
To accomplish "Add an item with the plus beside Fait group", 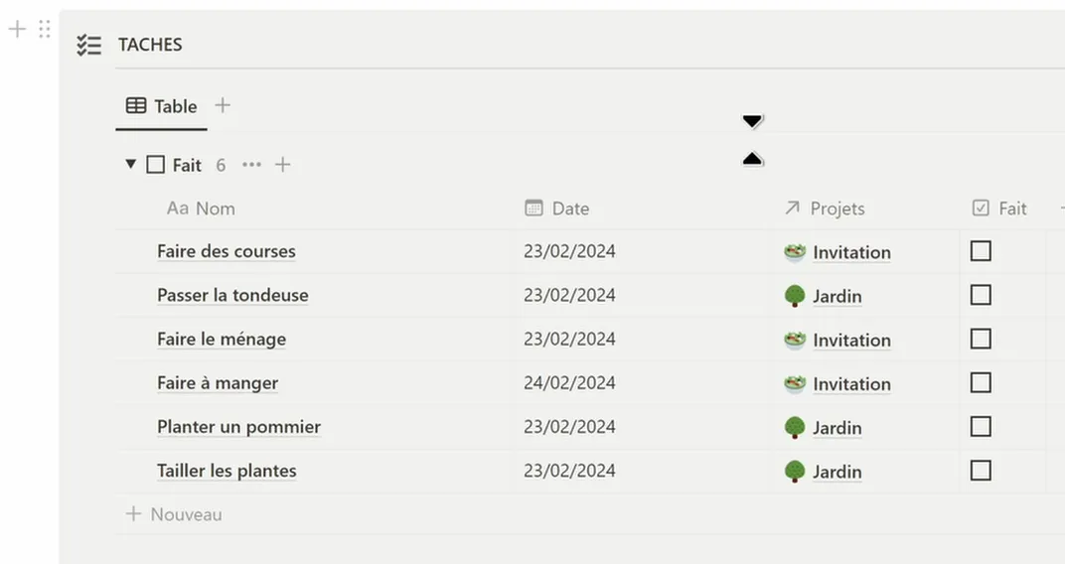I will point(282,164).
